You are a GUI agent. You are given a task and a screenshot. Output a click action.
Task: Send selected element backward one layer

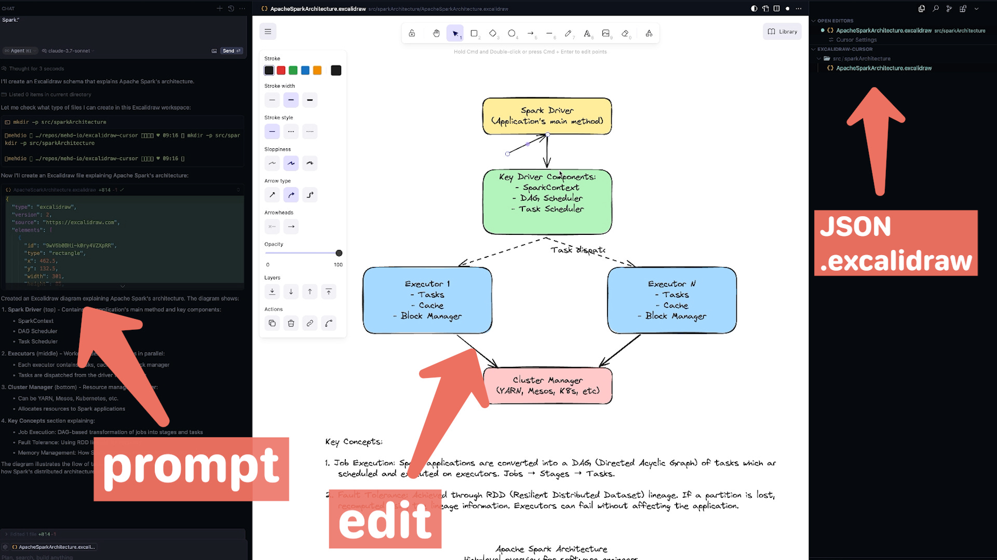click(291, 292)
